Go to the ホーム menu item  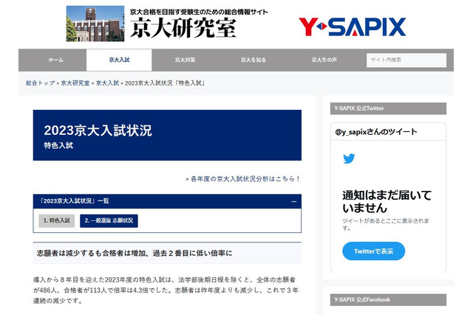coord(55,60)
